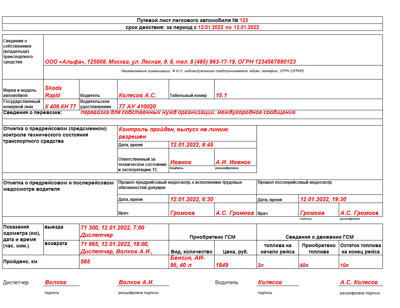Select the transport info text about междугородное сообщение
This screenshot has width=400, height=308.
[x=188, y=112]
